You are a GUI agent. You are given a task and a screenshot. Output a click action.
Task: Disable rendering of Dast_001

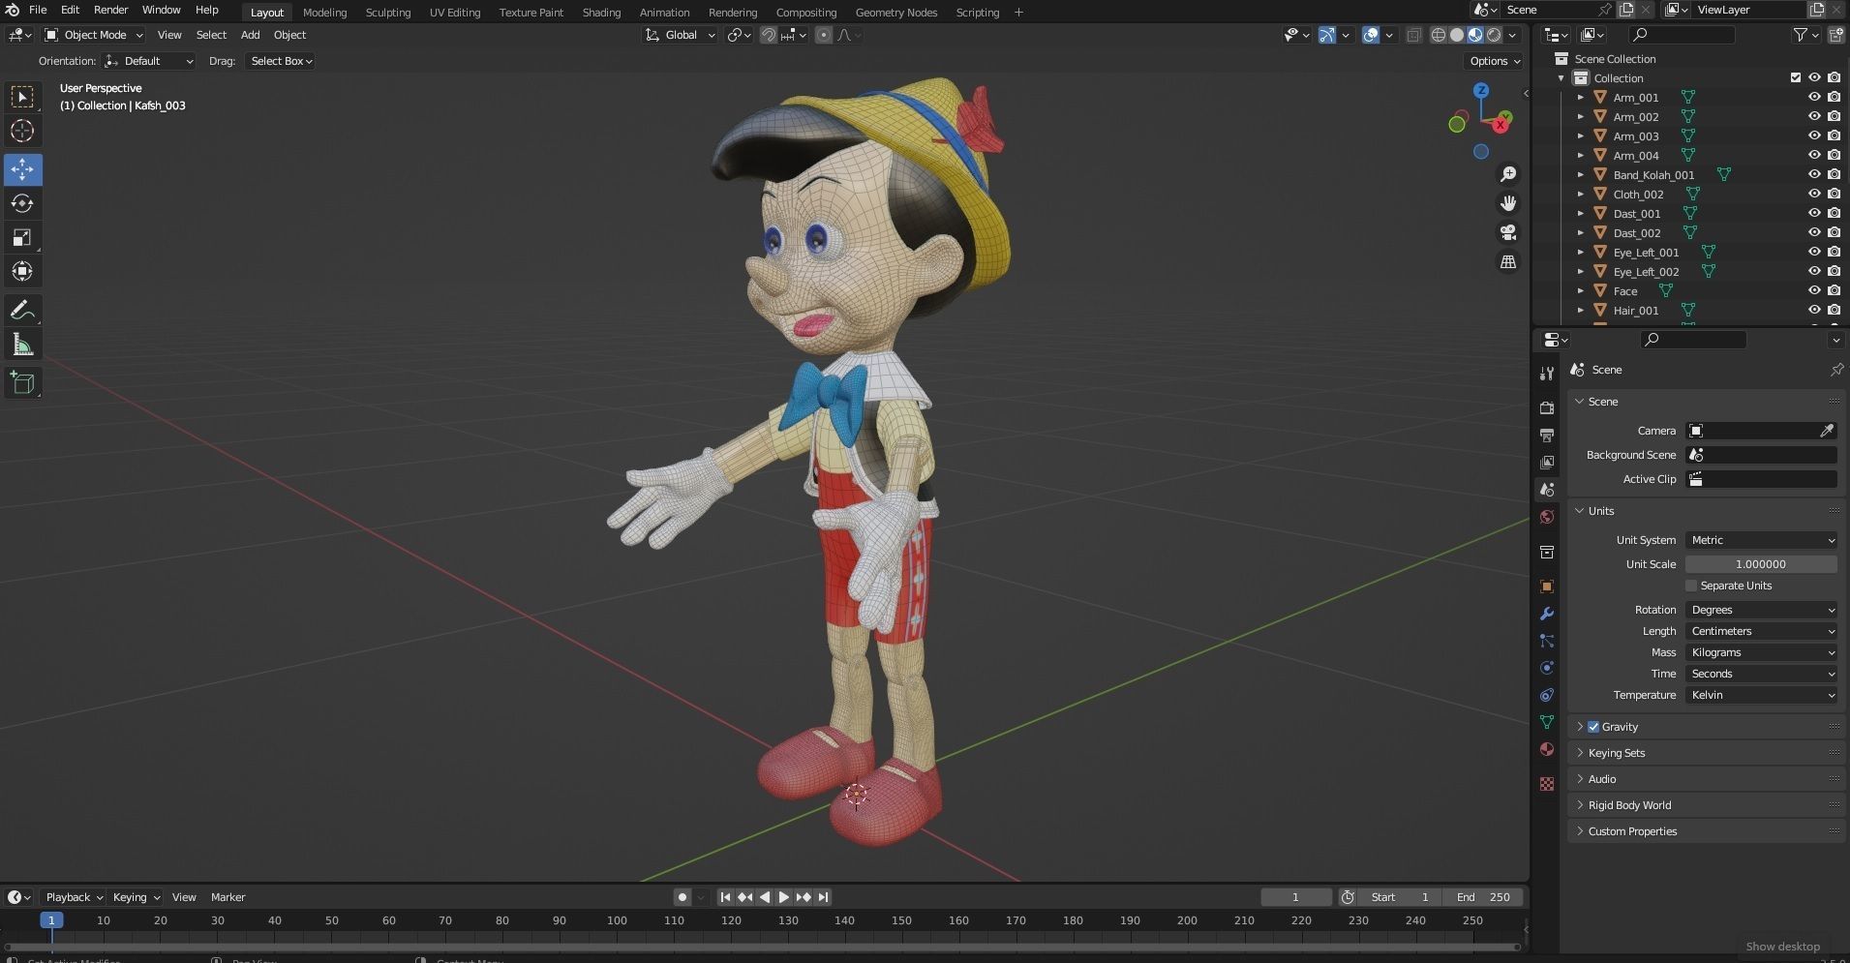coord(1834,213)
